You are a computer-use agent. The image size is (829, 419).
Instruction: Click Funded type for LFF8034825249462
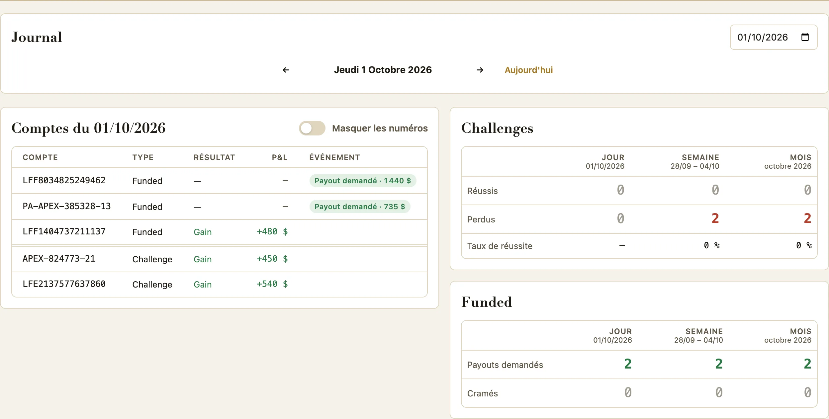(x=147, y=181)
